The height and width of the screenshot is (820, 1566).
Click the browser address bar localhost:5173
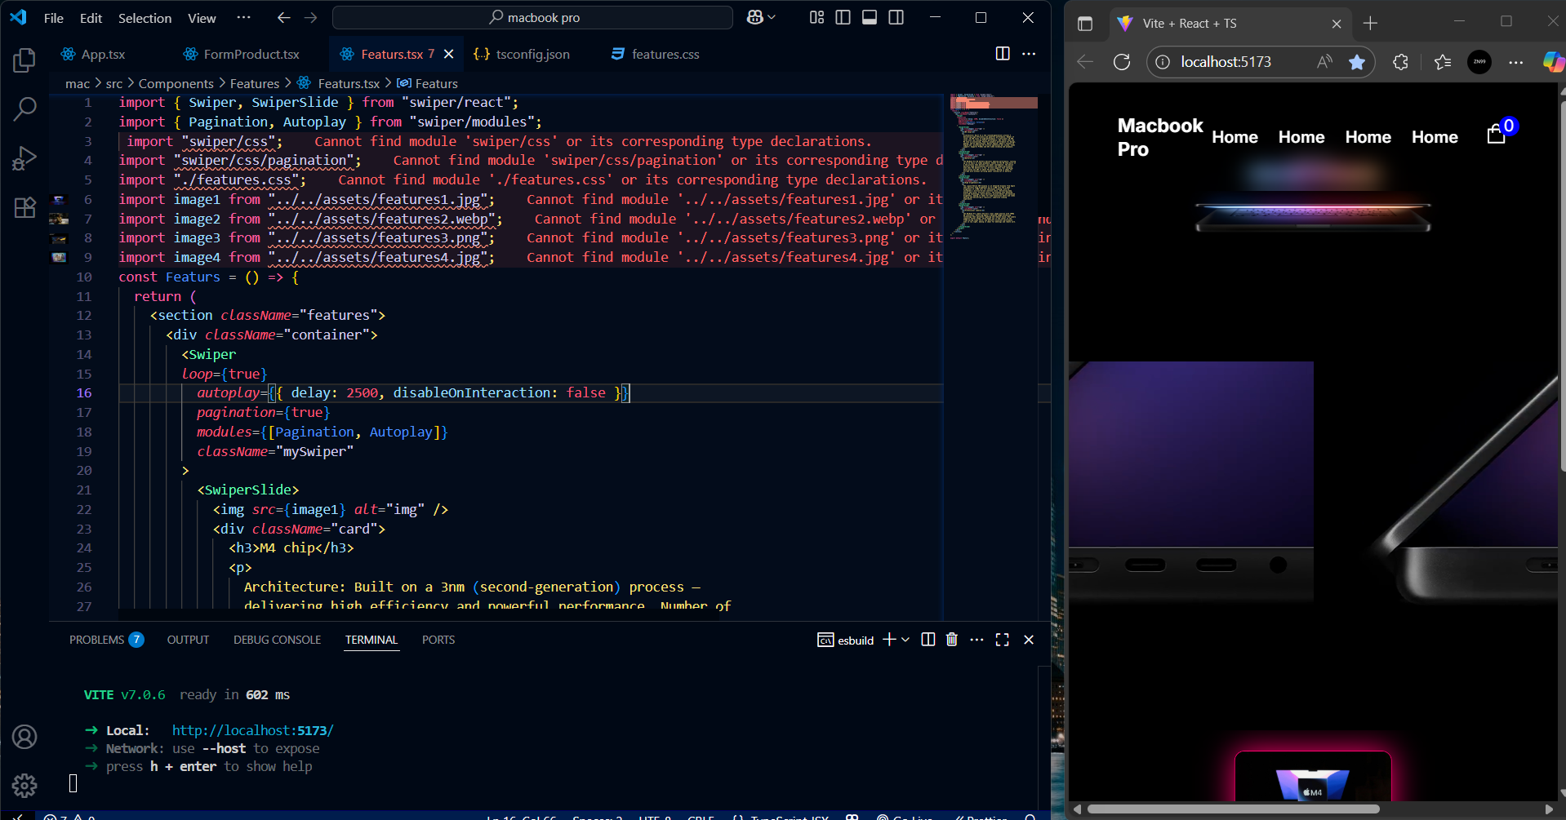pos(1226,62)
